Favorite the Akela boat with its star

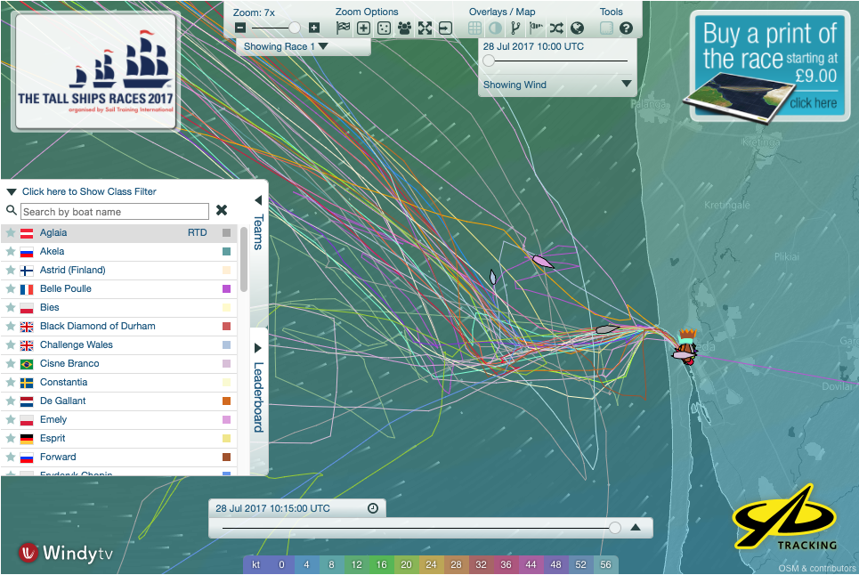tap(11, 252)
